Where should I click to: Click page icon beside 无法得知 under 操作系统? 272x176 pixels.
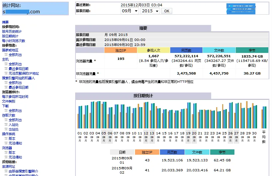click(x=6, y=143)
